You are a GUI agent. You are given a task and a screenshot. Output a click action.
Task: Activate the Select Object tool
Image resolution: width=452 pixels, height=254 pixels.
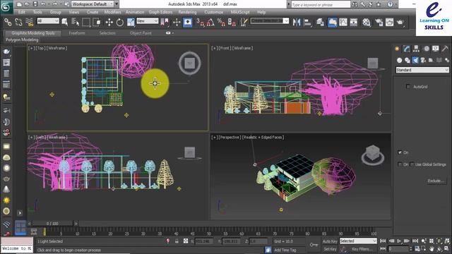coord(64,22)
